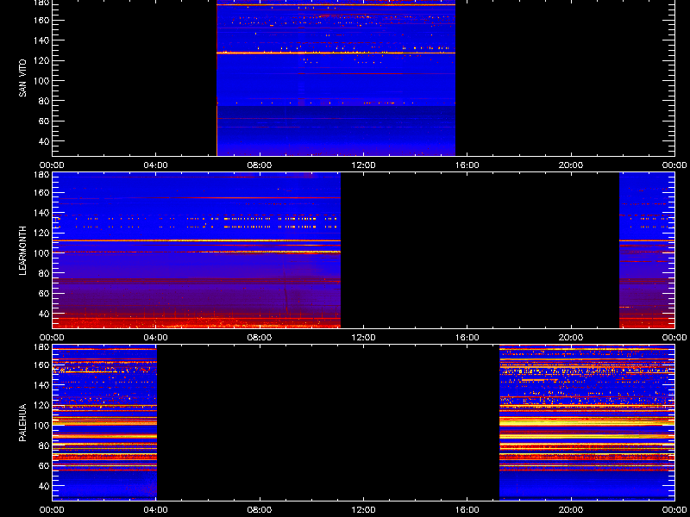
Task: Click the bright emission line near 127 MHz in San Vito
Action: 336,53
